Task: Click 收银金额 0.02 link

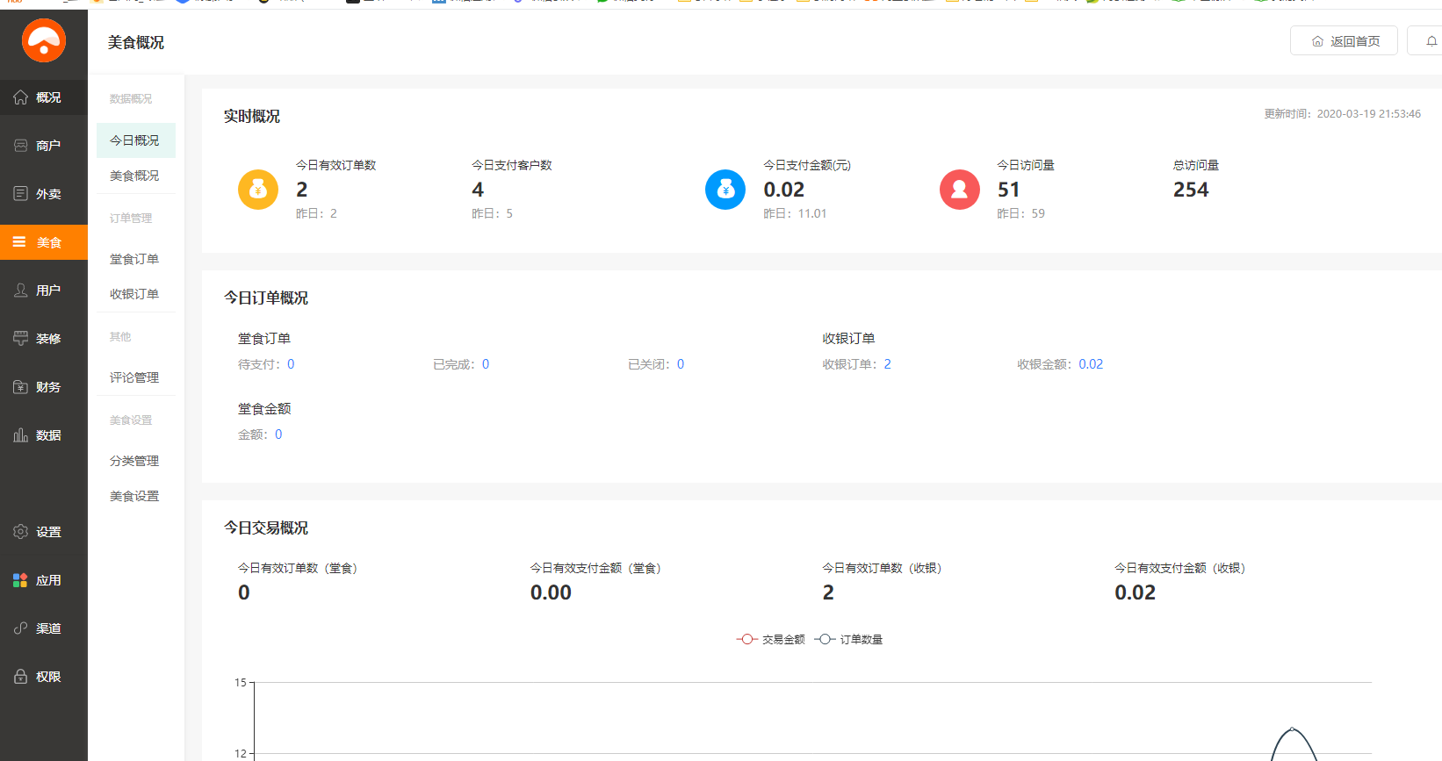Action: coord(1091,364)
